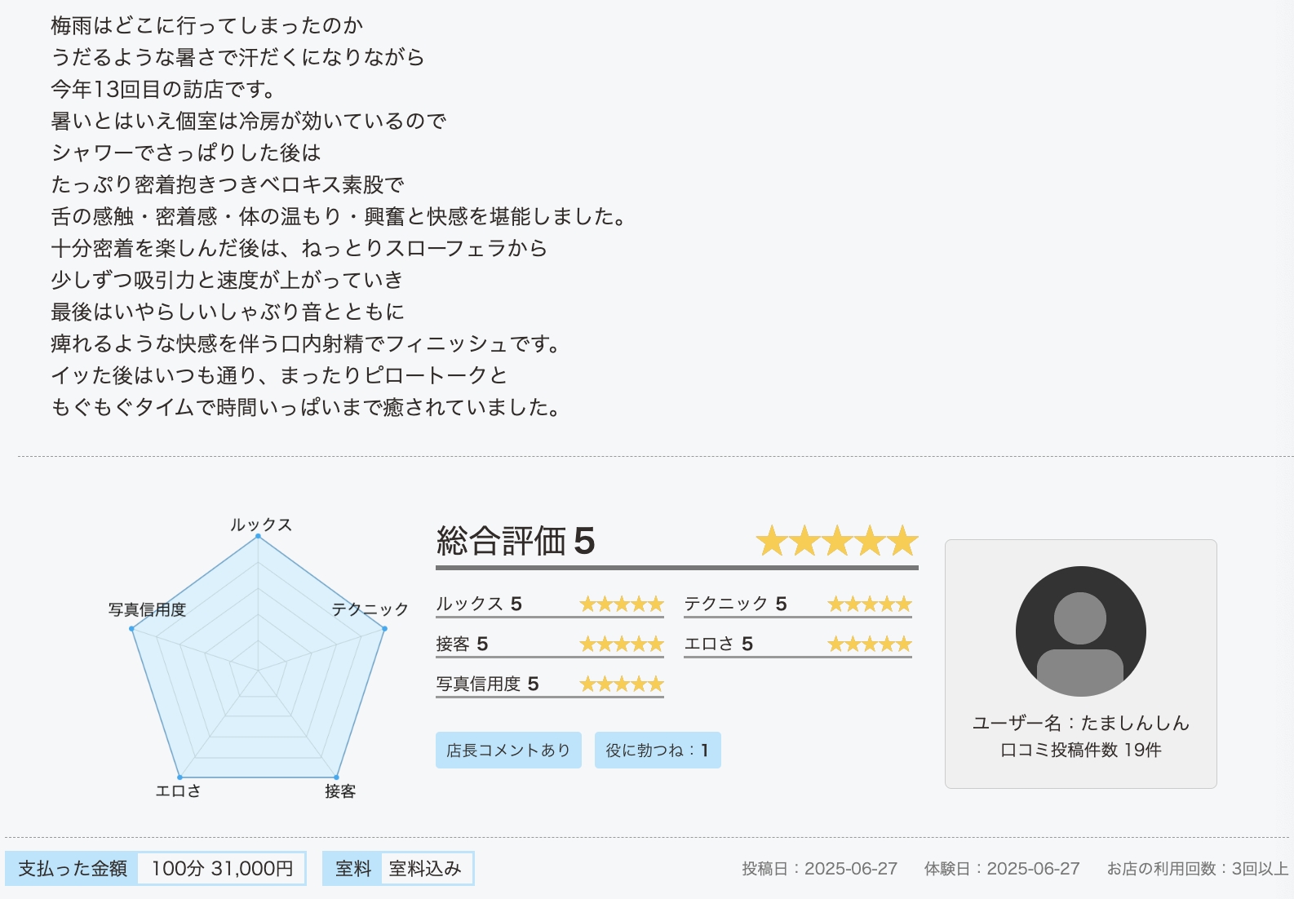Click the 支払った金額 label
The height and width of the screenshot is (899, 1294).
[73, 869]
